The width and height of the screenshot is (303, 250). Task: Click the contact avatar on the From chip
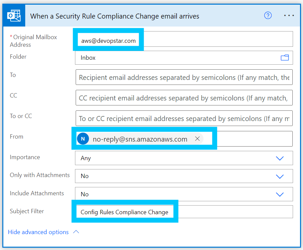[x=83, y=139]
